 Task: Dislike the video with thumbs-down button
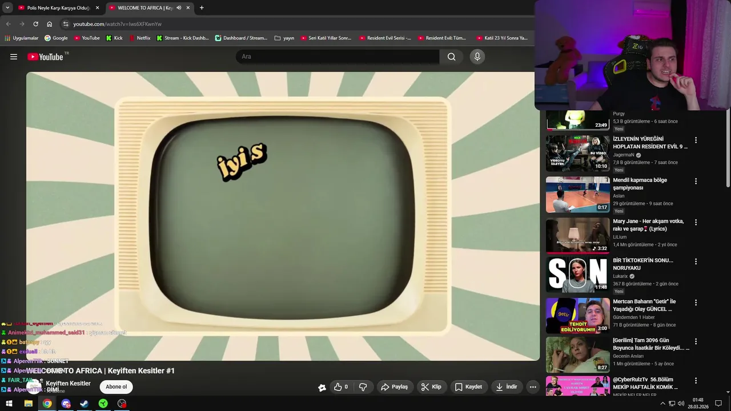(363, 387)
